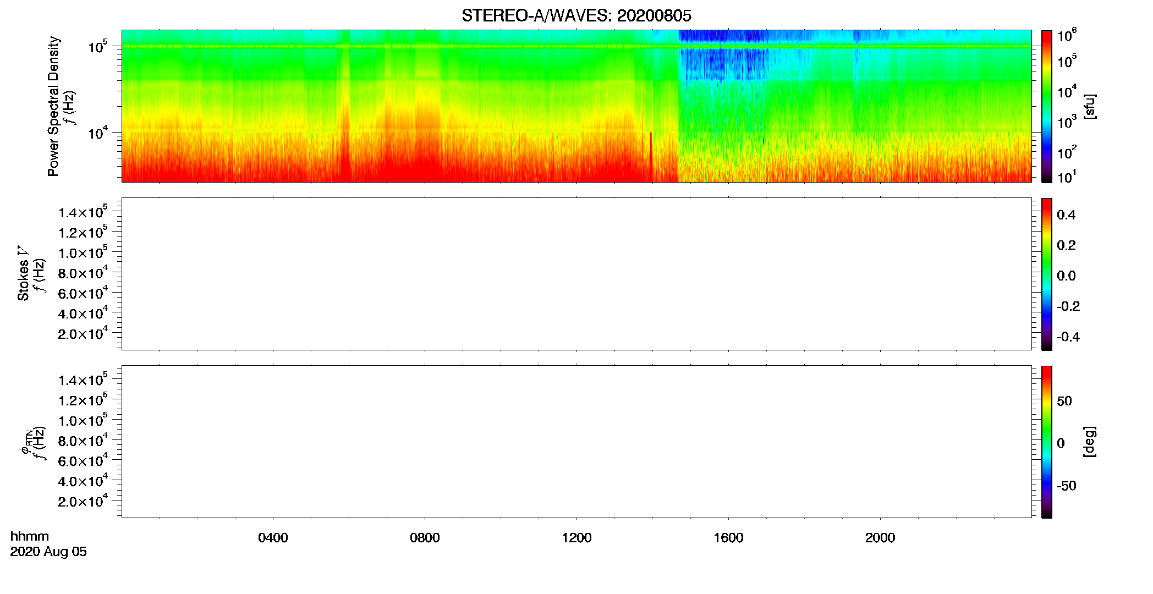The height and width of the screenshot is (594, 1153).
Task: Click "-0.4" on the Stokes V color bar
Action: (1068, 337)
